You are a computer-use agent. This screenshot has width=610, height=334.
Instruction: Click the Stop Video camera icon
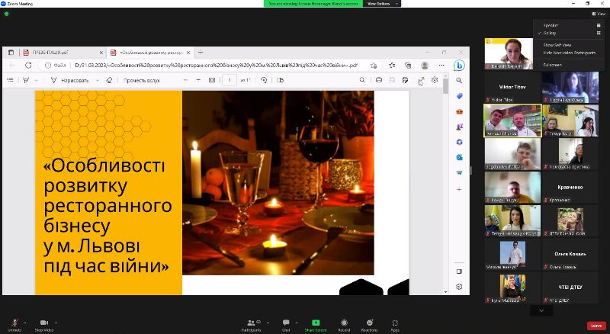coord(43,323)
